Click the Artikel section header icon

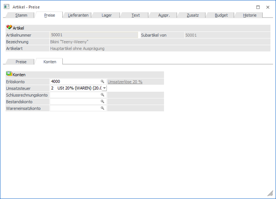pyautogui.click(x=9, y=27)
